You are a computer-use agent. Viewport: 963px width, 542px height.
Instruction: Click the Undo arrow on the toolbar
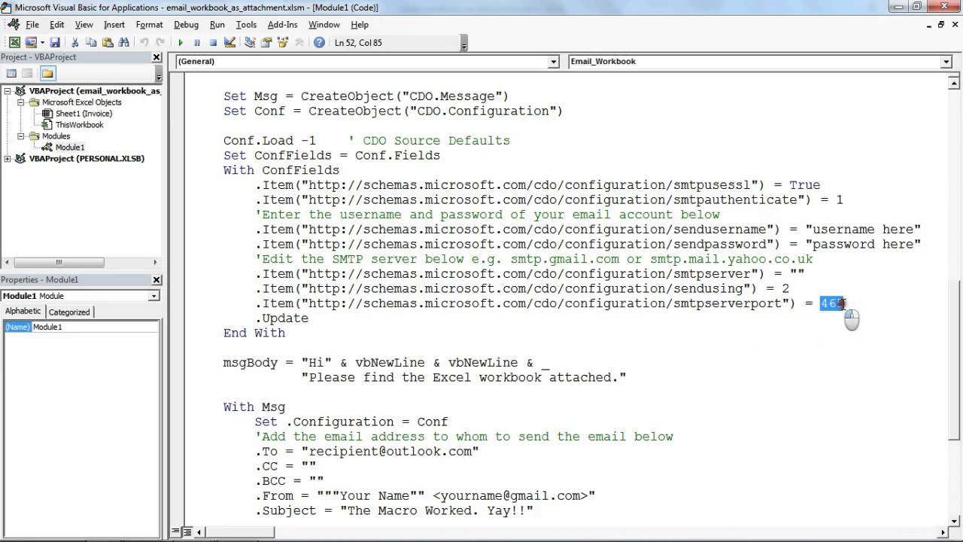143,43
